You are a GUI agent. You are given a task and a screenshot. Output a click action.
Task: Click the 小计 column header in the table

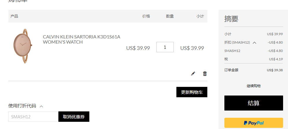click(x=200, y=16)
